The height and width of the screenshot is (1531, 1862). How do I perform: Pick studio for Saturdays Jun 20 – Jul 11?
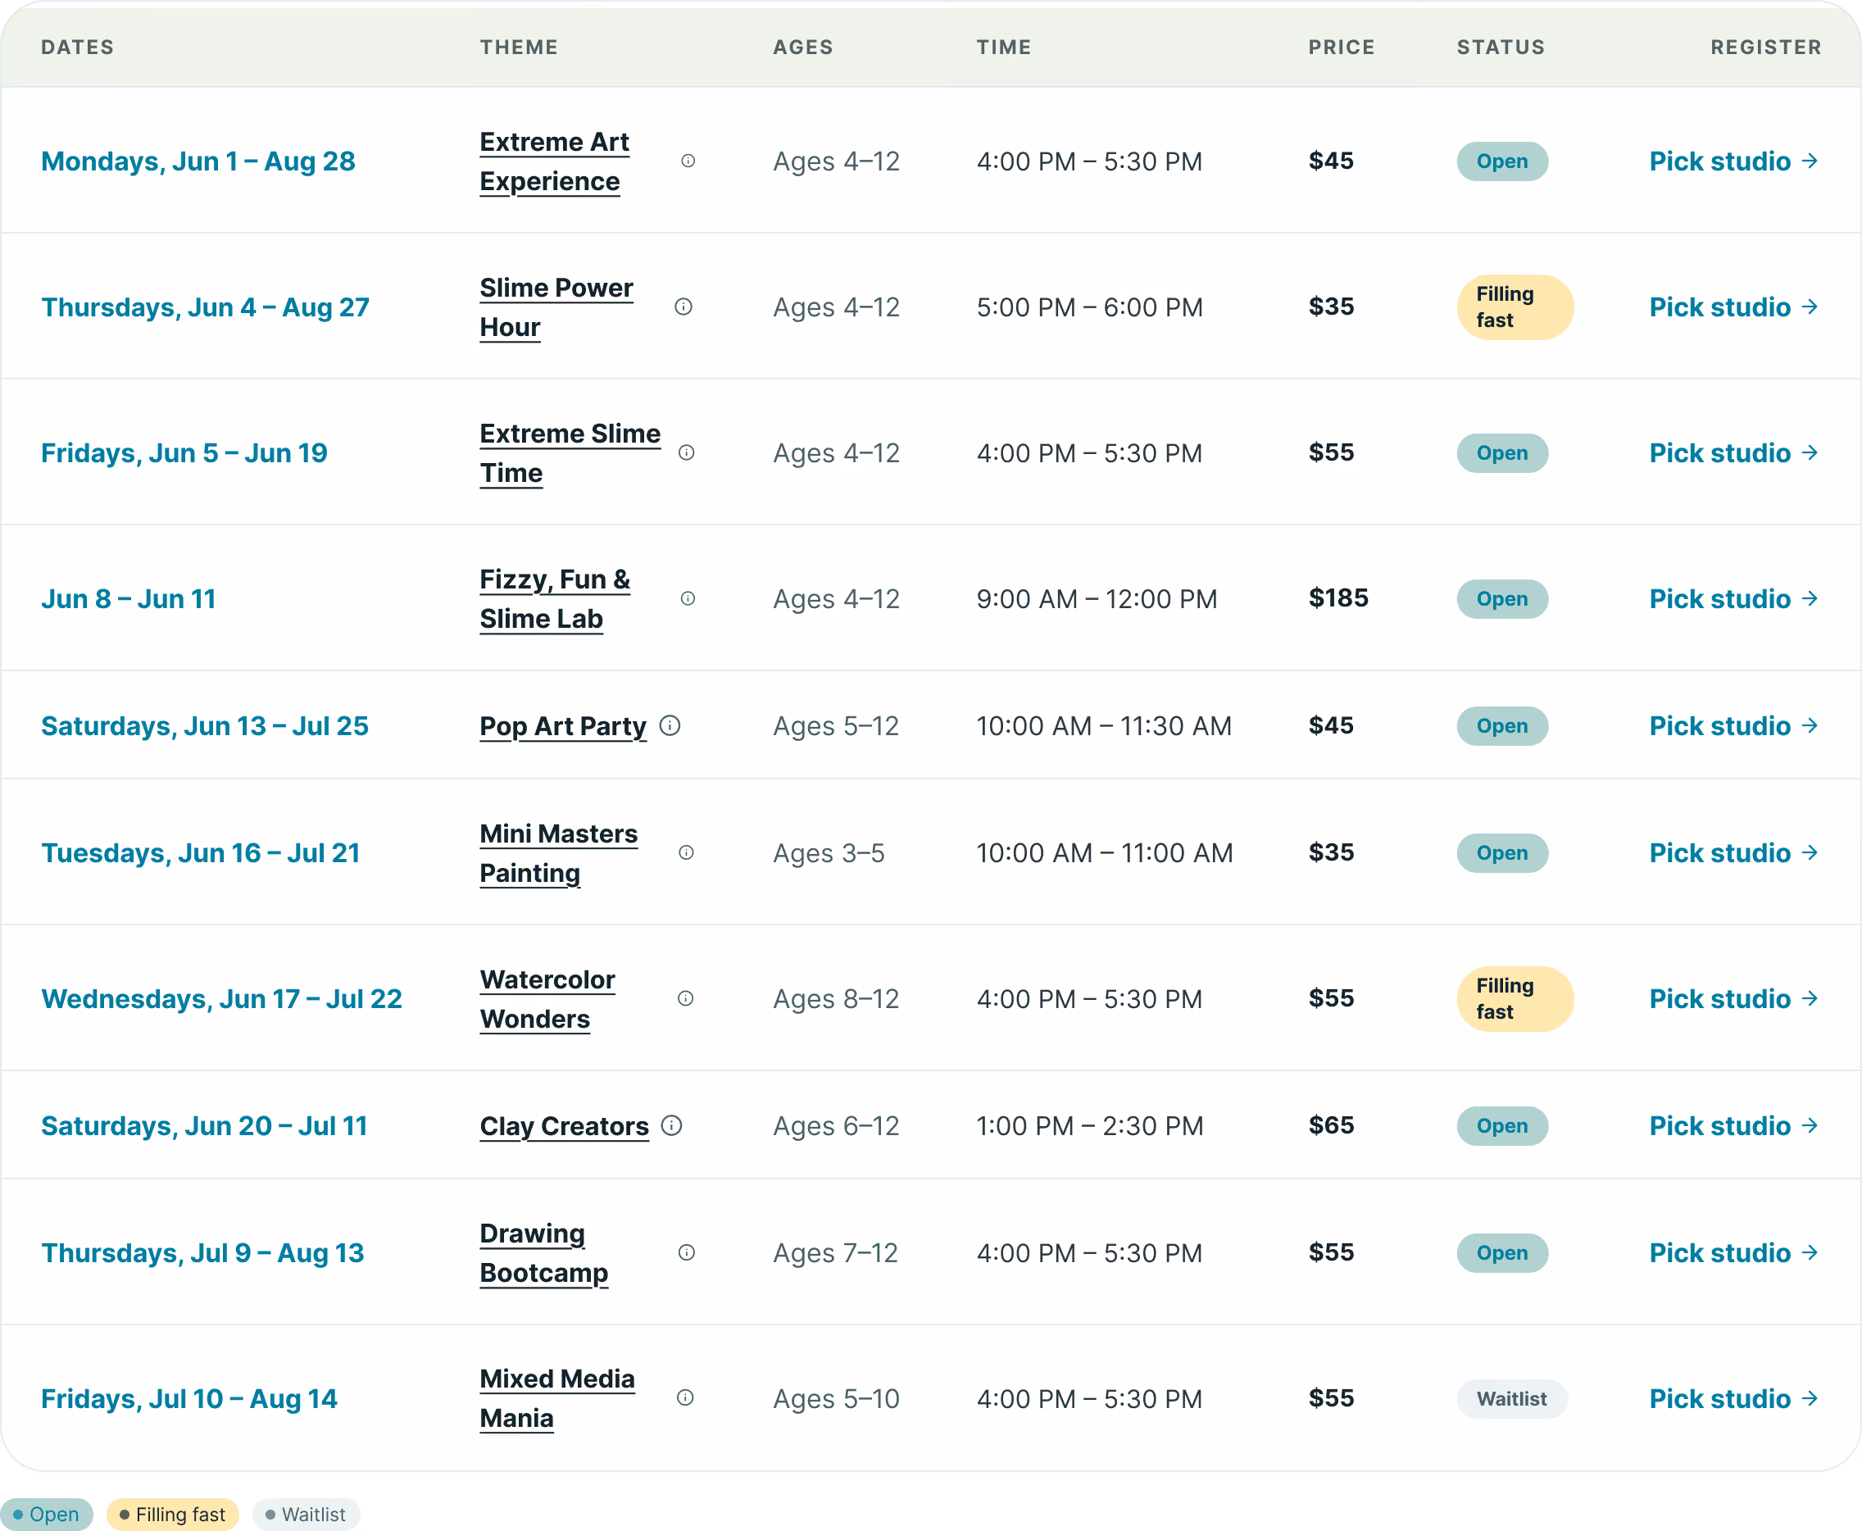click(1733, 1126)
